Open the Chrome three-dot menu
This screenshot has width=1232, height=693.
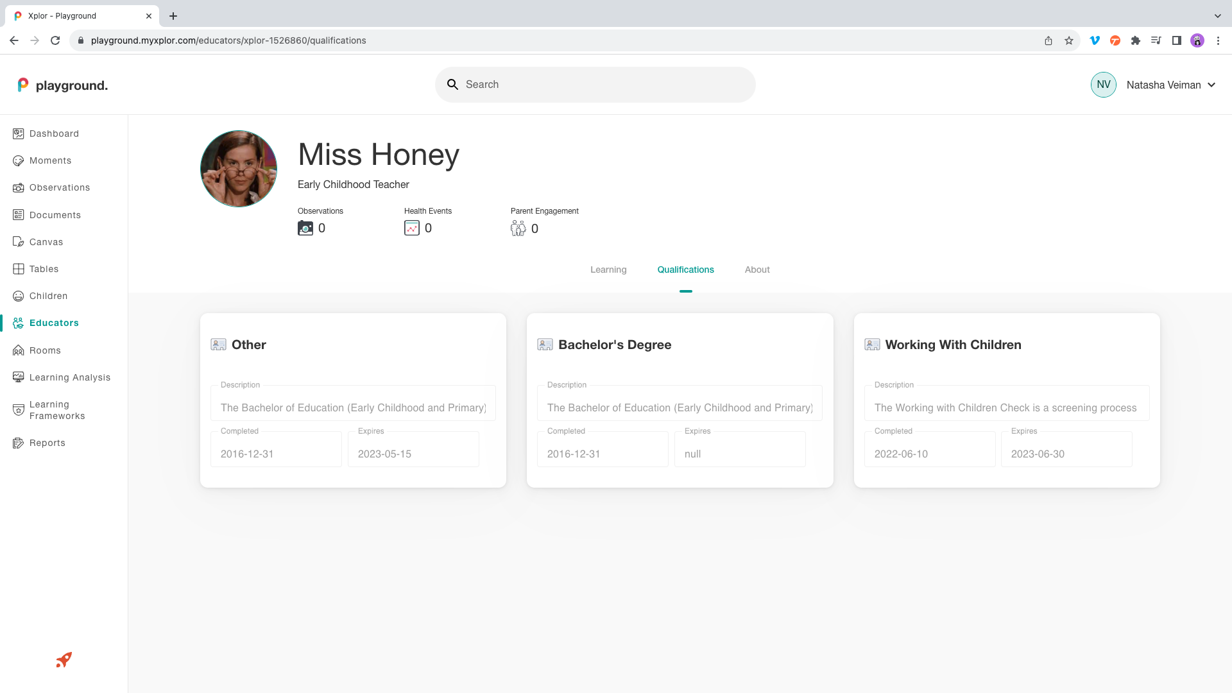(1218, 40)
